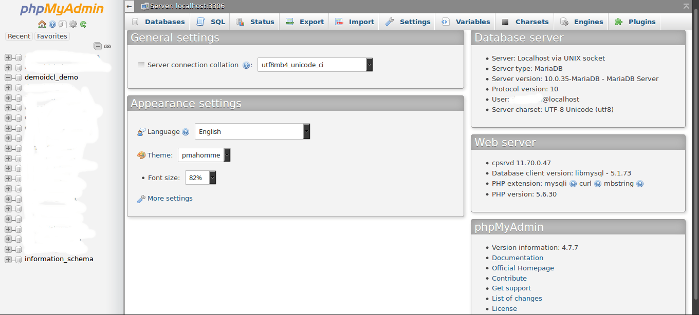
Task: Reload the navigation panel with the green refresh icon
Action: click(x=83, y=24)
